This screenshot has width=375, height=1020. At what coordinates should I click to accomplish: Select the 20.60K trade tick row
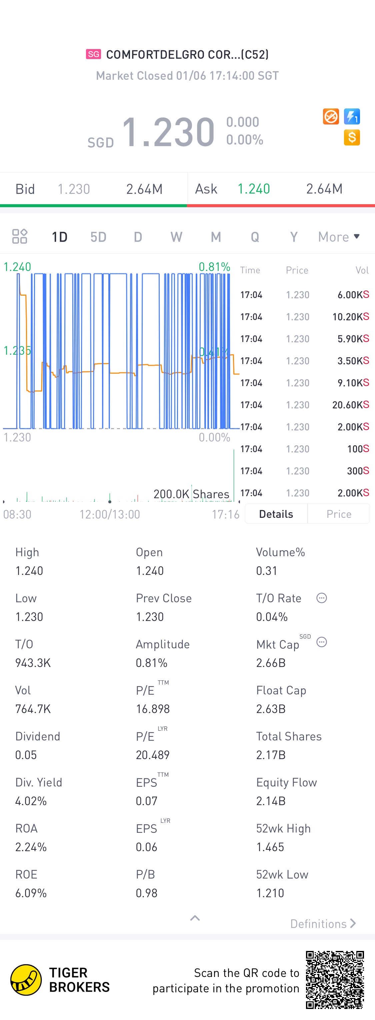[x=305, y=405]
